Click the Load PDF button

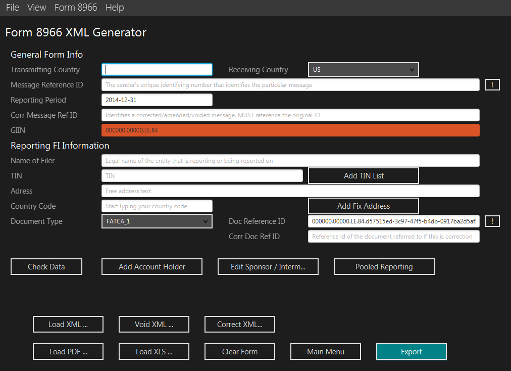click(68, 352)
